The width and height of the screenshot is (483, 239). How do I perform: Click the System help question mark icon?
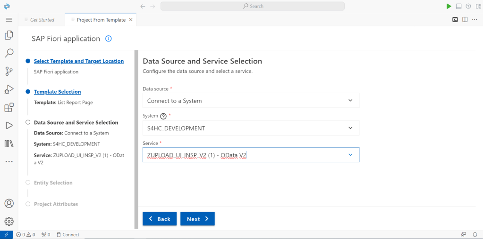[163, 116]
